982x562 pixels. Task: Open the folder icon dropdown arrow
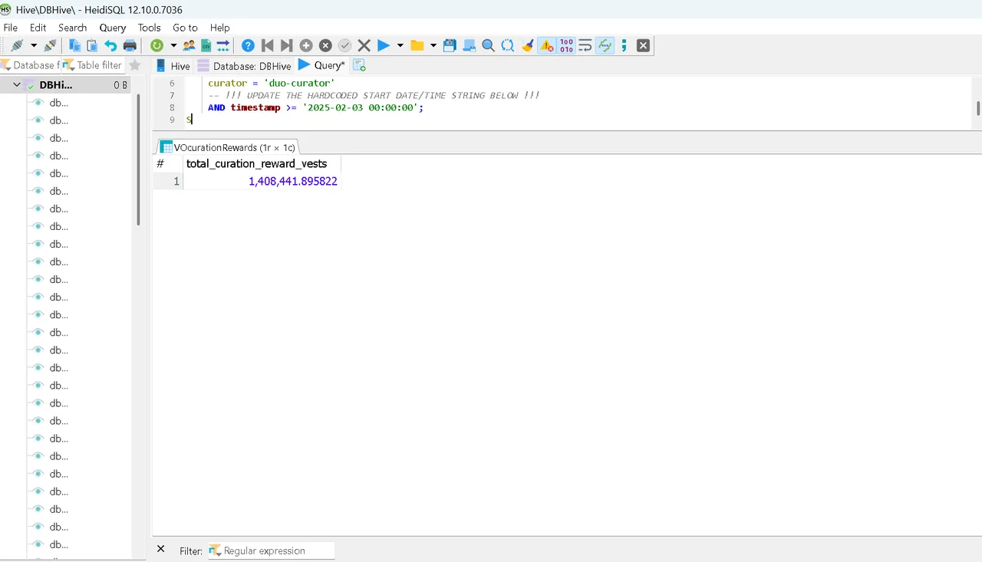pos(433,45)
